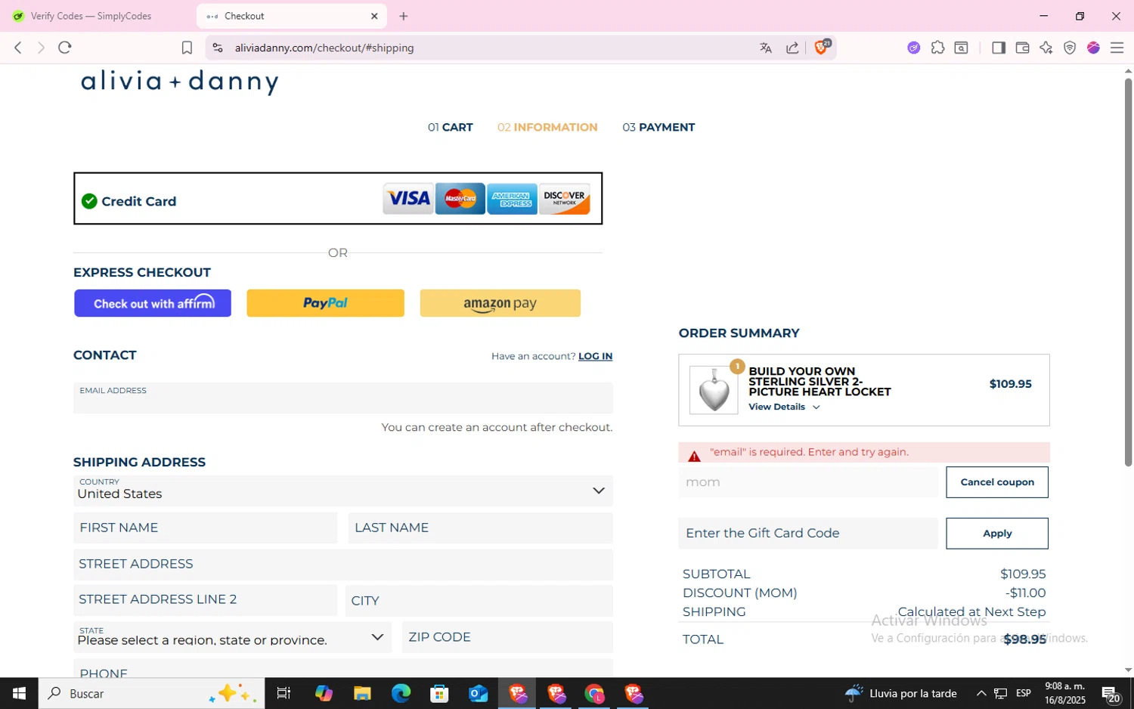The image size is (1134, 709).
Task: Open the Brave VPN shield icon
Action: [1070, 48]
